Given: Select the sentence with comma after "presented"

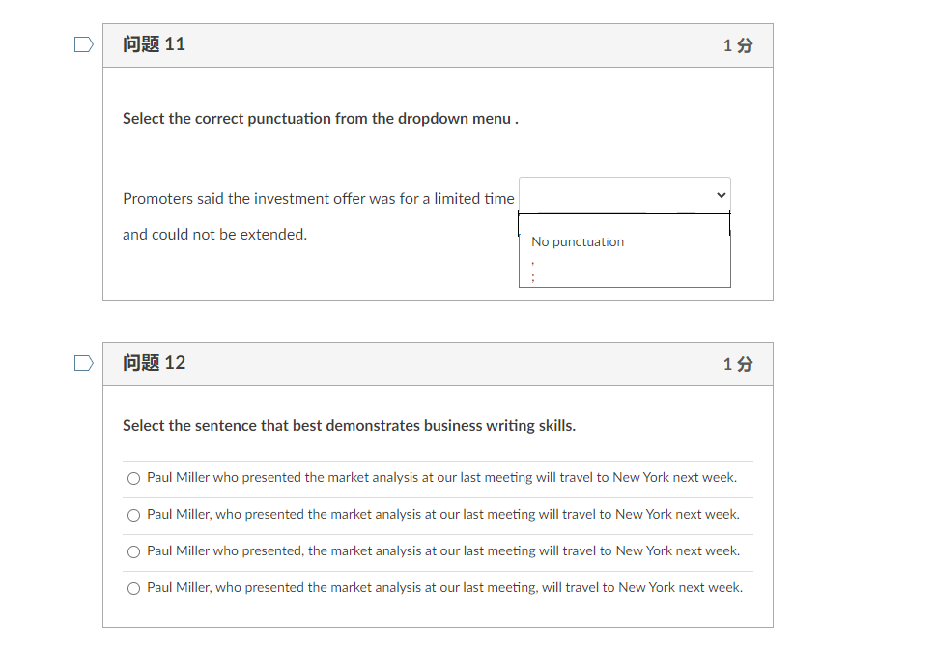Looking at the screenshot, I should pyautogui.click(x=133, y=551).
